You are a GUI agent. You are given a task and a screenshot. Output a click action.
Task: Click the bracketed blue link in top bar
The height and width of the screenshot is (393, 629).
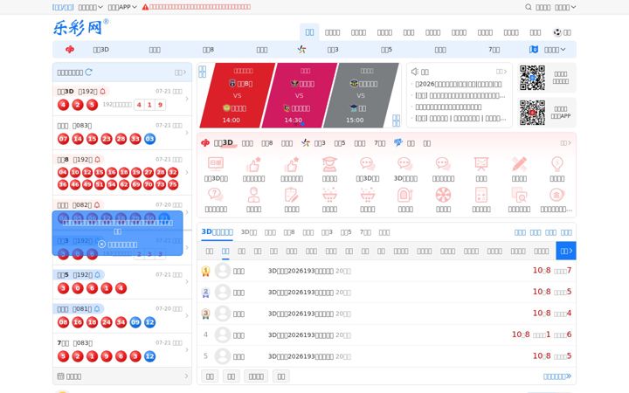(63, 7)
